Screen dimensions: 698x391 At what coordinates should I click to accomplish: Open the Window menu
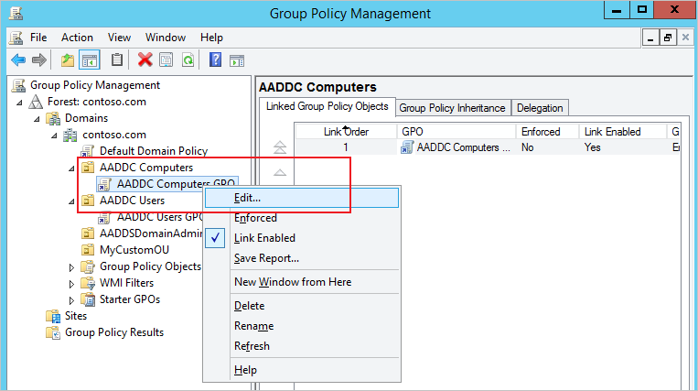[x=166, y=38]
